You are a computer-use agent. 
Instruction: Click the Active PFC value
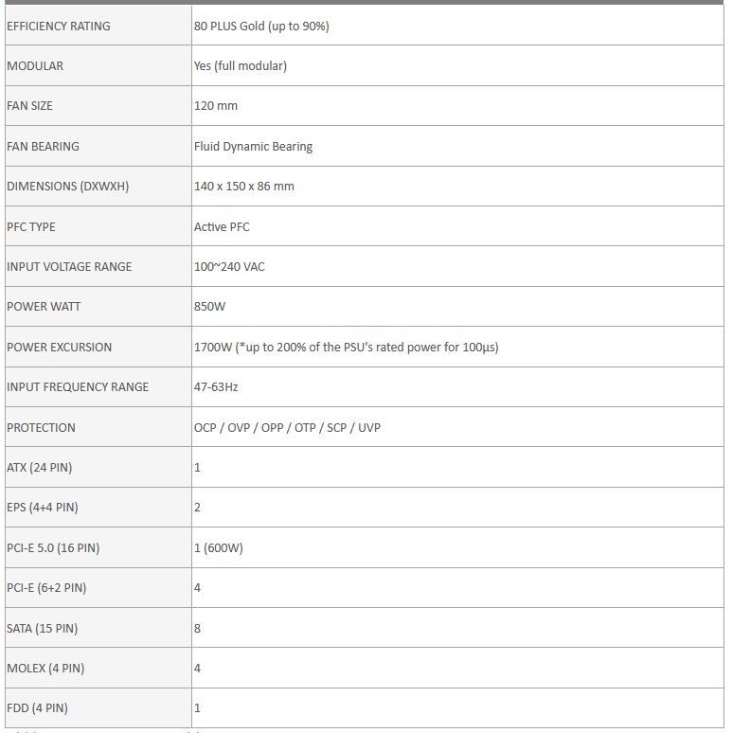[x=222, y=227]
